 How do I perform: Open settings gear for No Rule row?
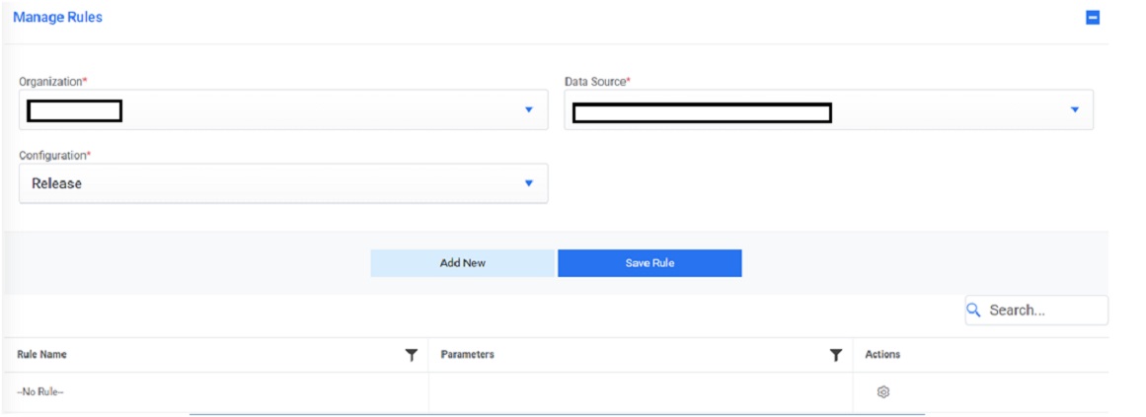883,391
